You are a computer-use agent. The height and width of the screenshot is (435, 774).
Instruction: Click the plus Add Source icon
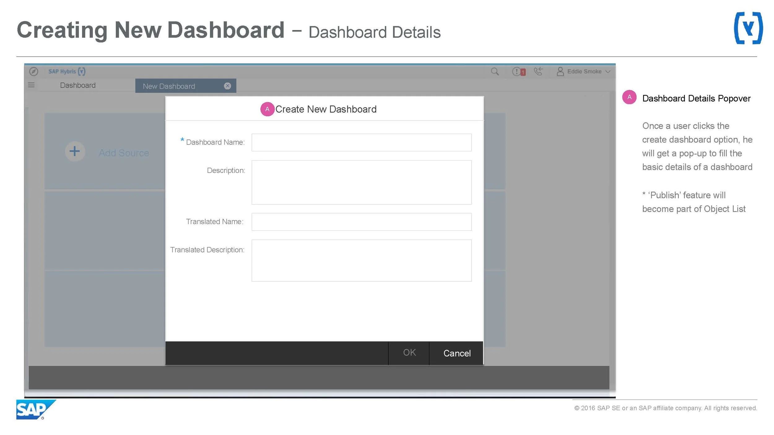click(75, 151)
